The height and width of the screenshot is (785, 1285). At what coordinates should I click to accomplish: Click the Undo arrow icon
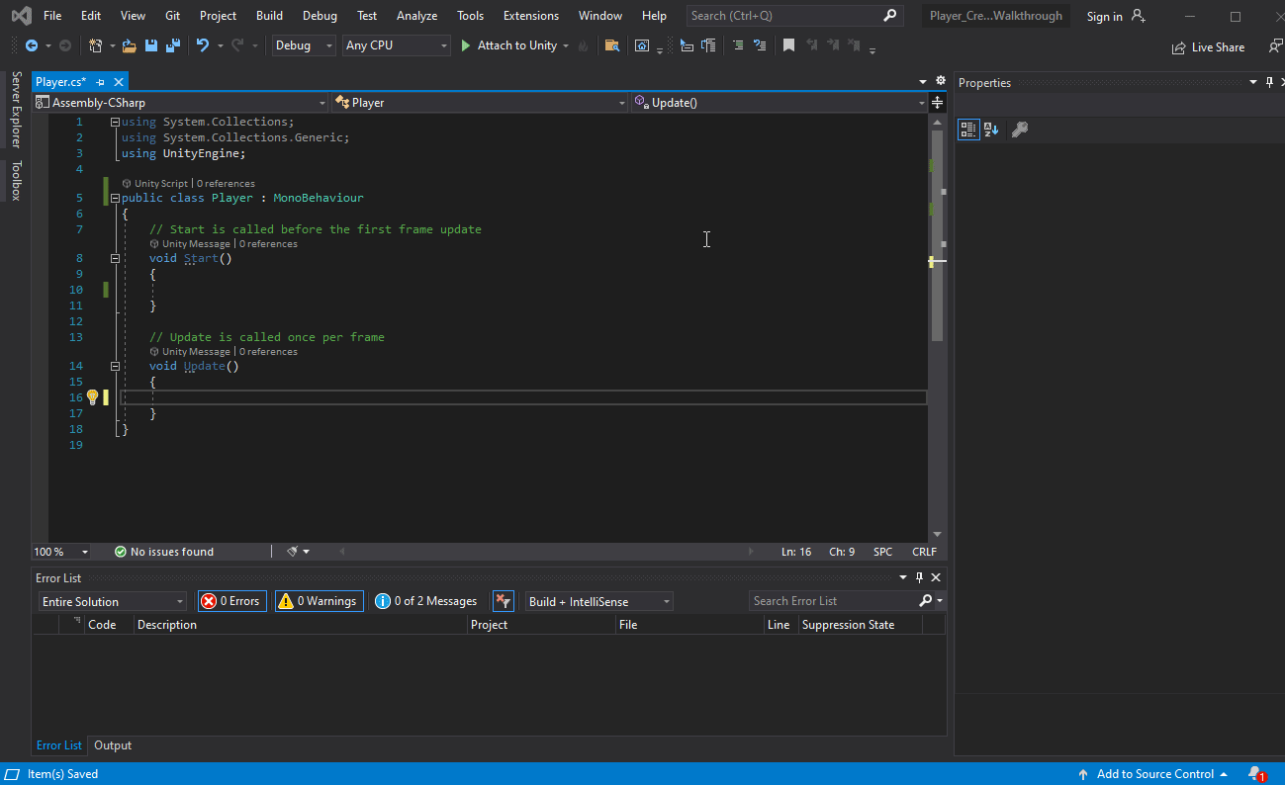point(203,45)
